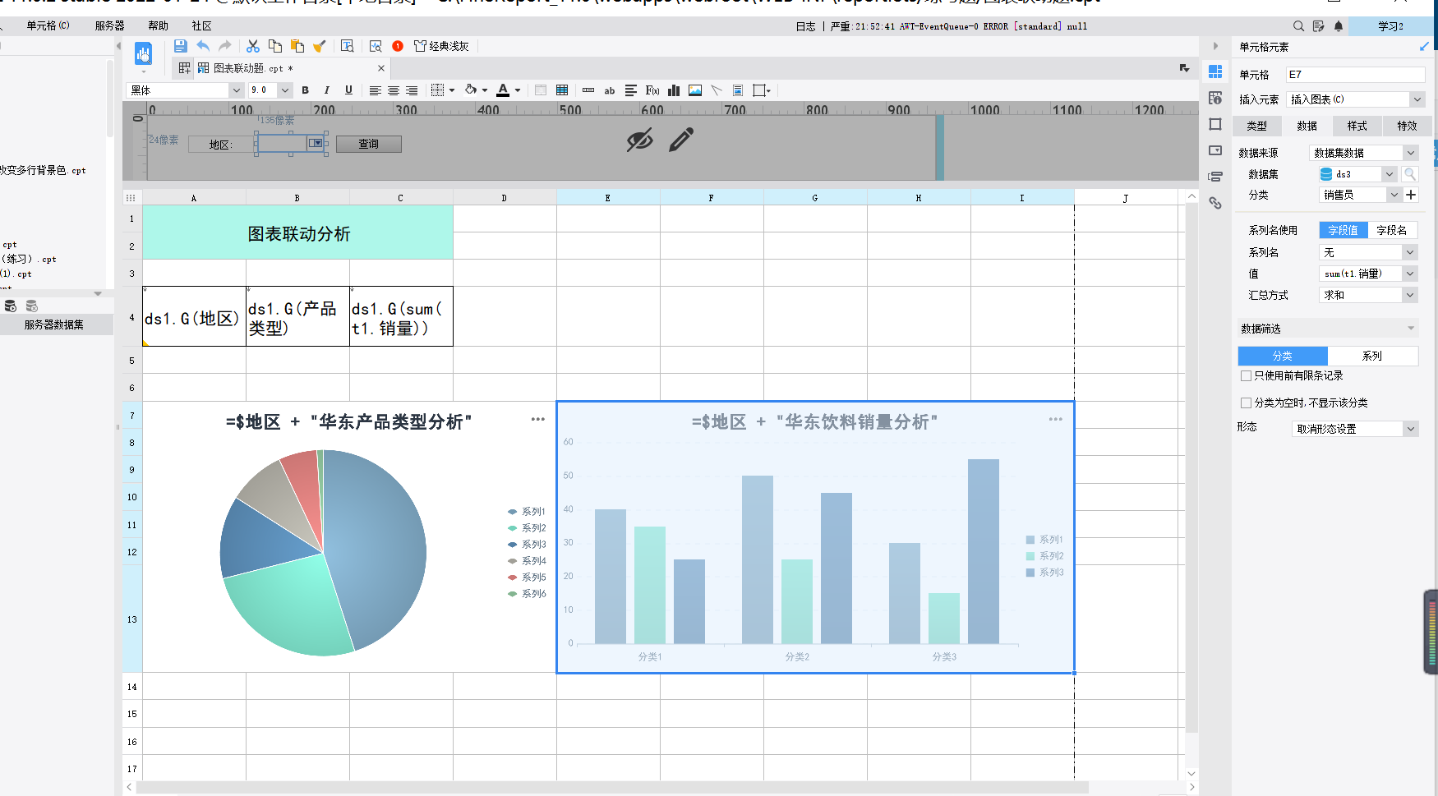Open the hyperlink panel icon in sidebar
The width and height of the screenshot is (1438, 796).
1215,203
